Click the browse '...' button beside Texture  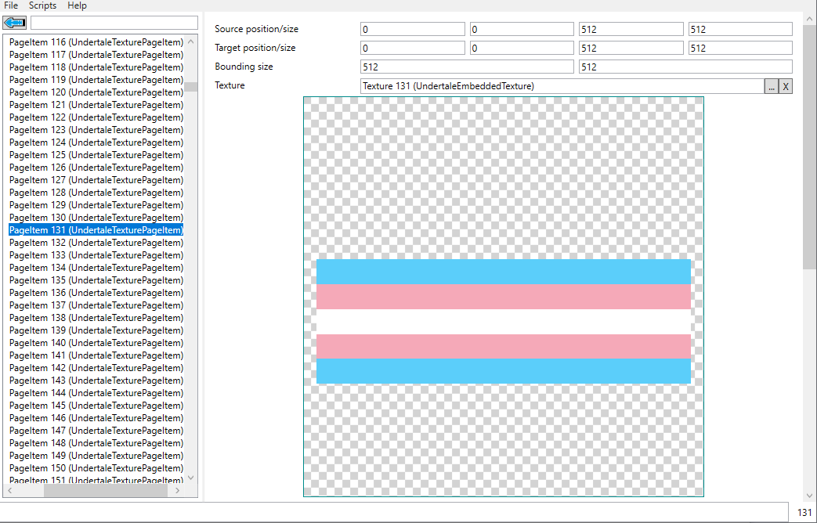coord(772,86)
